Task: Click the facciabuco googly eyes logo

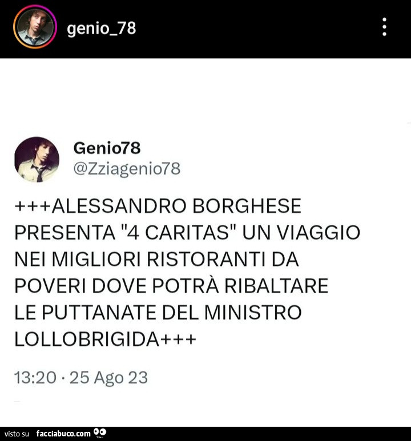Action: coord(100,433)
